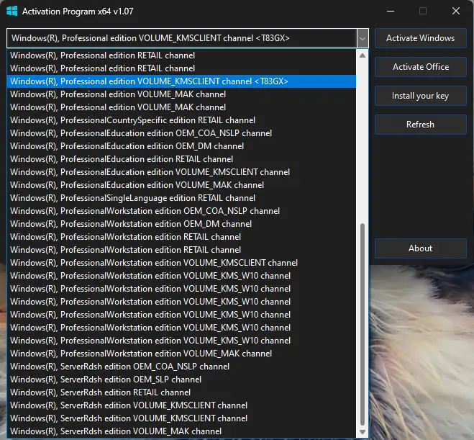
Task: Pick ServerRdsh edition VOLUME_MAK channel
Action: [x=181, y=431]
